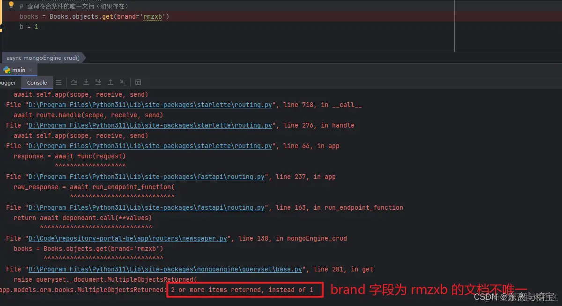
Task: Click console text 'response = await func(request)'
Action: 70,156
